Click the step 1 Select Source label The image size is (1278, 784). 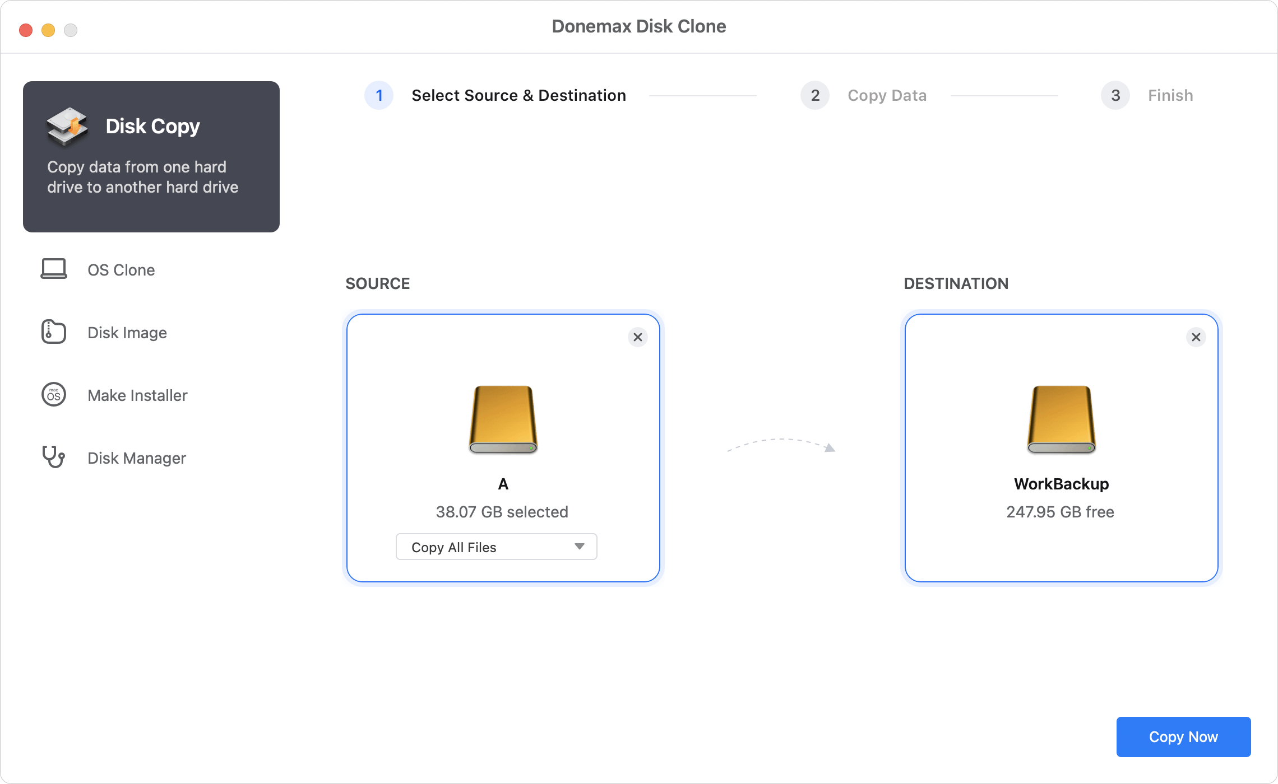(518, 95)
